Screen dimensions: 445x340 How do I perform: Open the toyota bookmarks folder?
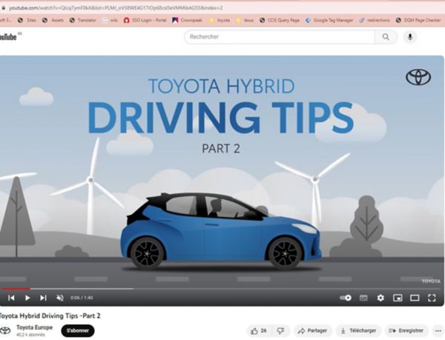coord(220,20)
